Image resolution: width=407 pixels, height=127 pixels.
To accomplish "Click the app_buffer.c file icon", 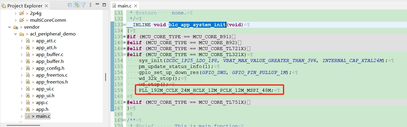I will tap(28, 55).
